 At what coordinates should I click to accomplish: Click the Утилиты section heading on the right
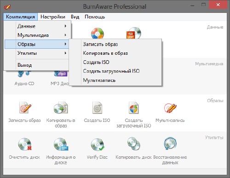pos(214,138)
